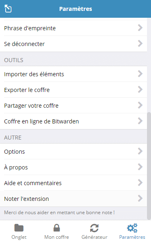Image resolution: width=151 pixels, height=242 pixels.
Task: Click chevron beside Phrase d'empreinte
Action: [140, 28]
